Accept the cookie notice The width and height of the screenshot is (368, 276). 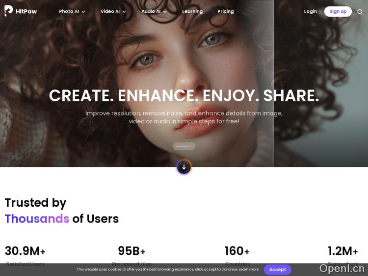277,270
